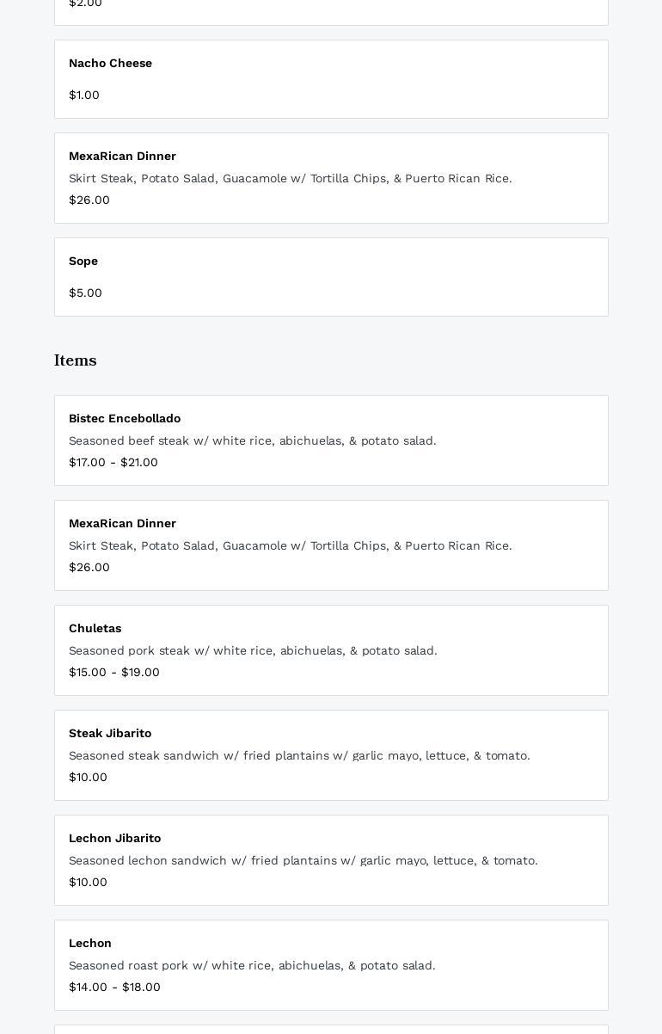Click the seasoned steak sandwich description
The image size is (662, 1034).
tap(299, 756)
